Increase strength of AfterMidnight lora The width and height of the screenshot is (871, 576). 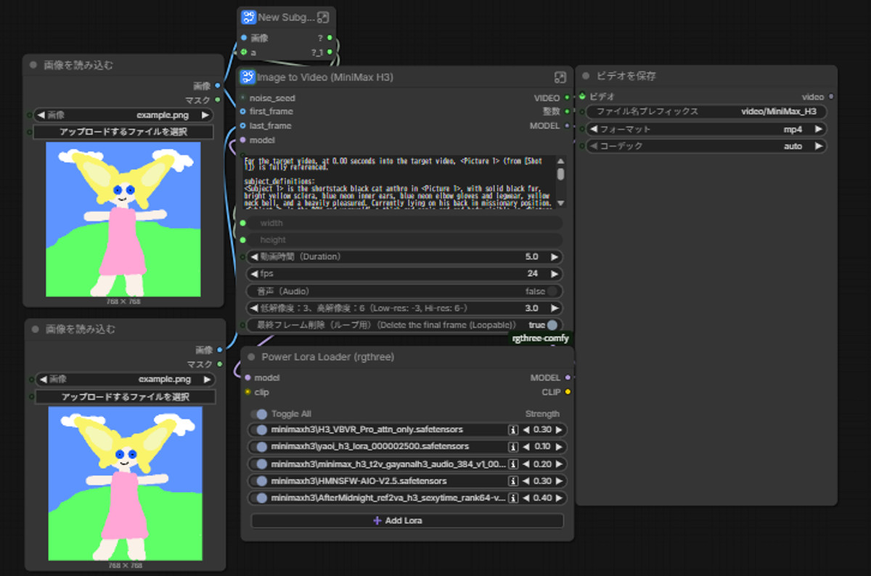click(x=559, y=498)
